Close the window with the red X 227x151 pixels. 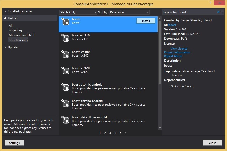point(219,3)
